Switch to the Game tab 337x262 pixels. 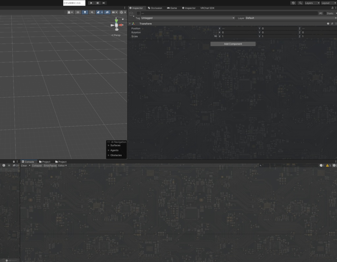click(x=171, y=8)
